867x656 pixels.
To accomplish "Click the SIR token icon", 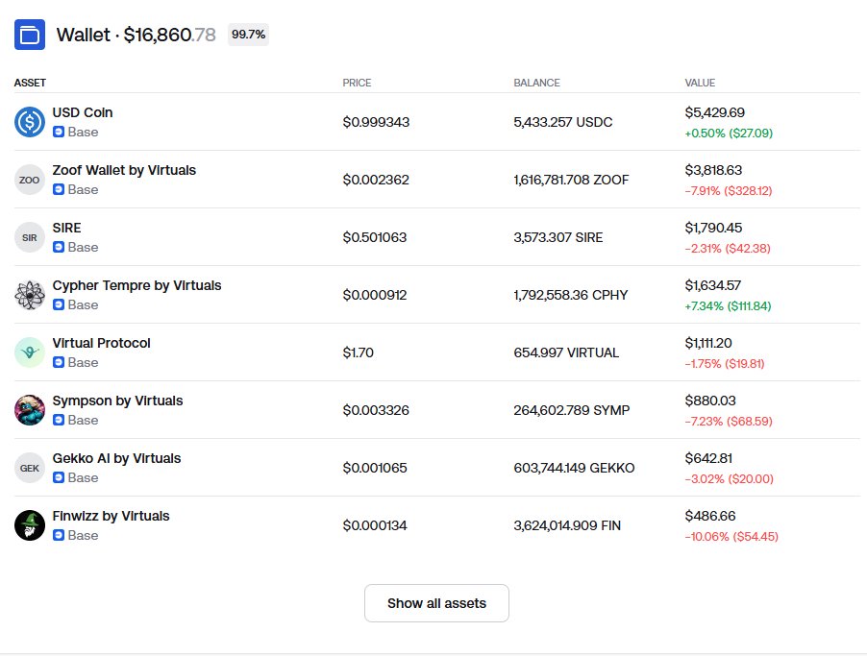I will coord(29,237).
